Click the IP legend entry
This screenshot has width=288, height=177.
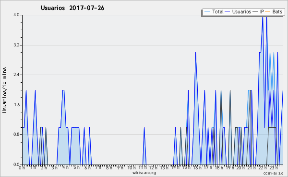pos(258,11)
